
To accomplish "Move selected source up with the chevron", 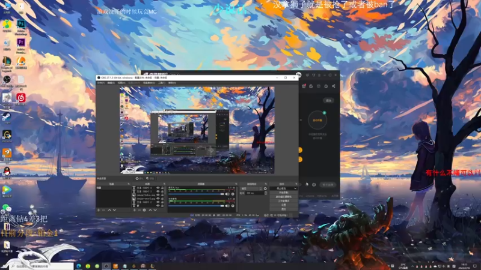I will tap(150, 210).
